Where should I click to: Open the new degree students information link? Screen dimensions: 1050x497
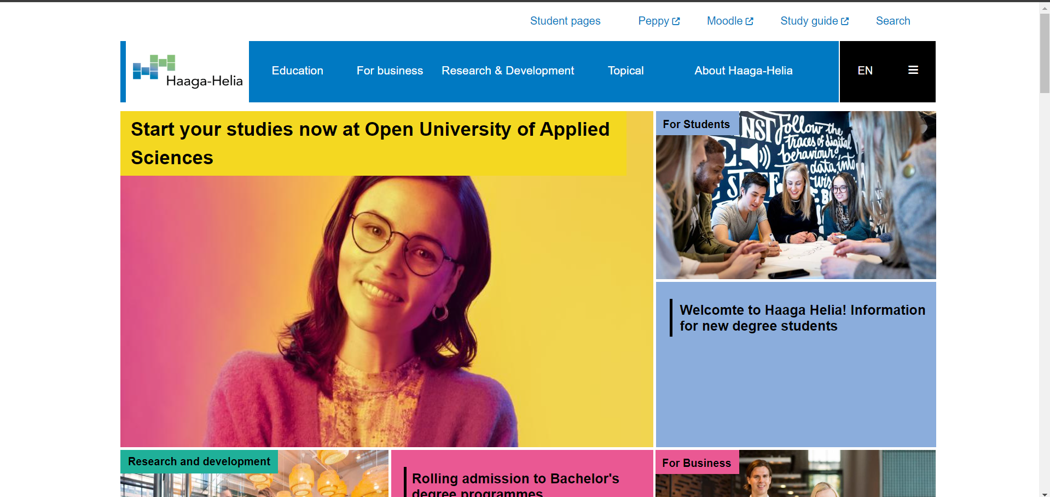[x=802, y=318]
